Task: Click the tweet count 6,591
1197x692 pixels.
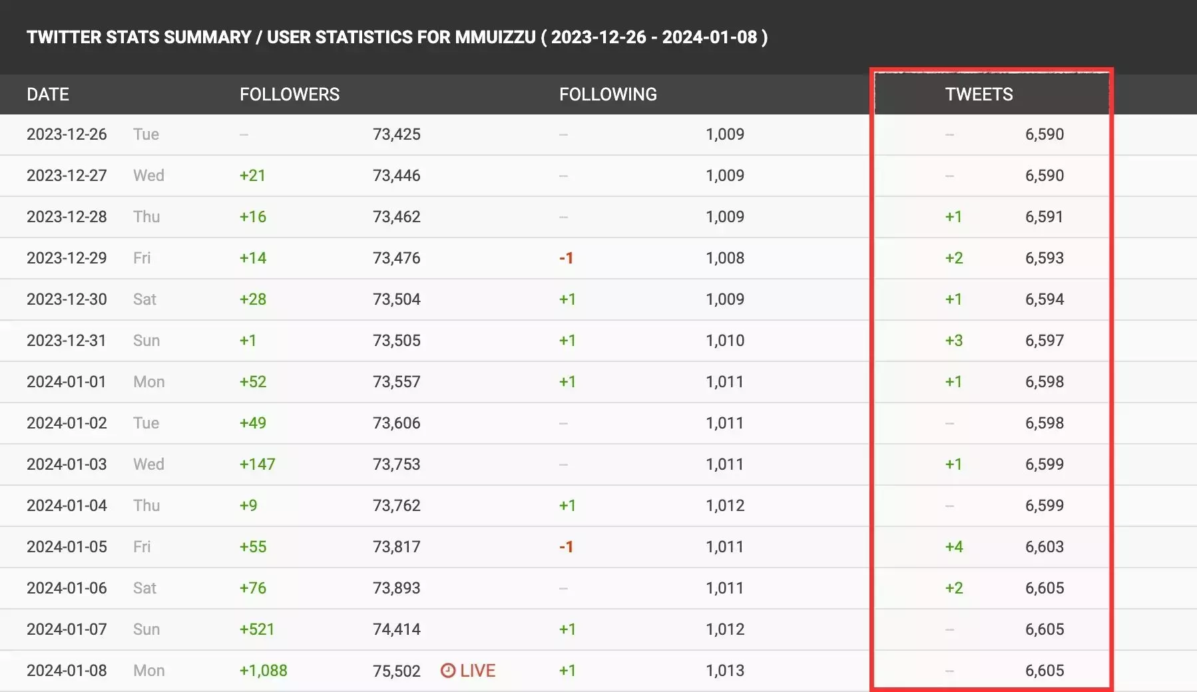Action: [x=1045, y=216]
